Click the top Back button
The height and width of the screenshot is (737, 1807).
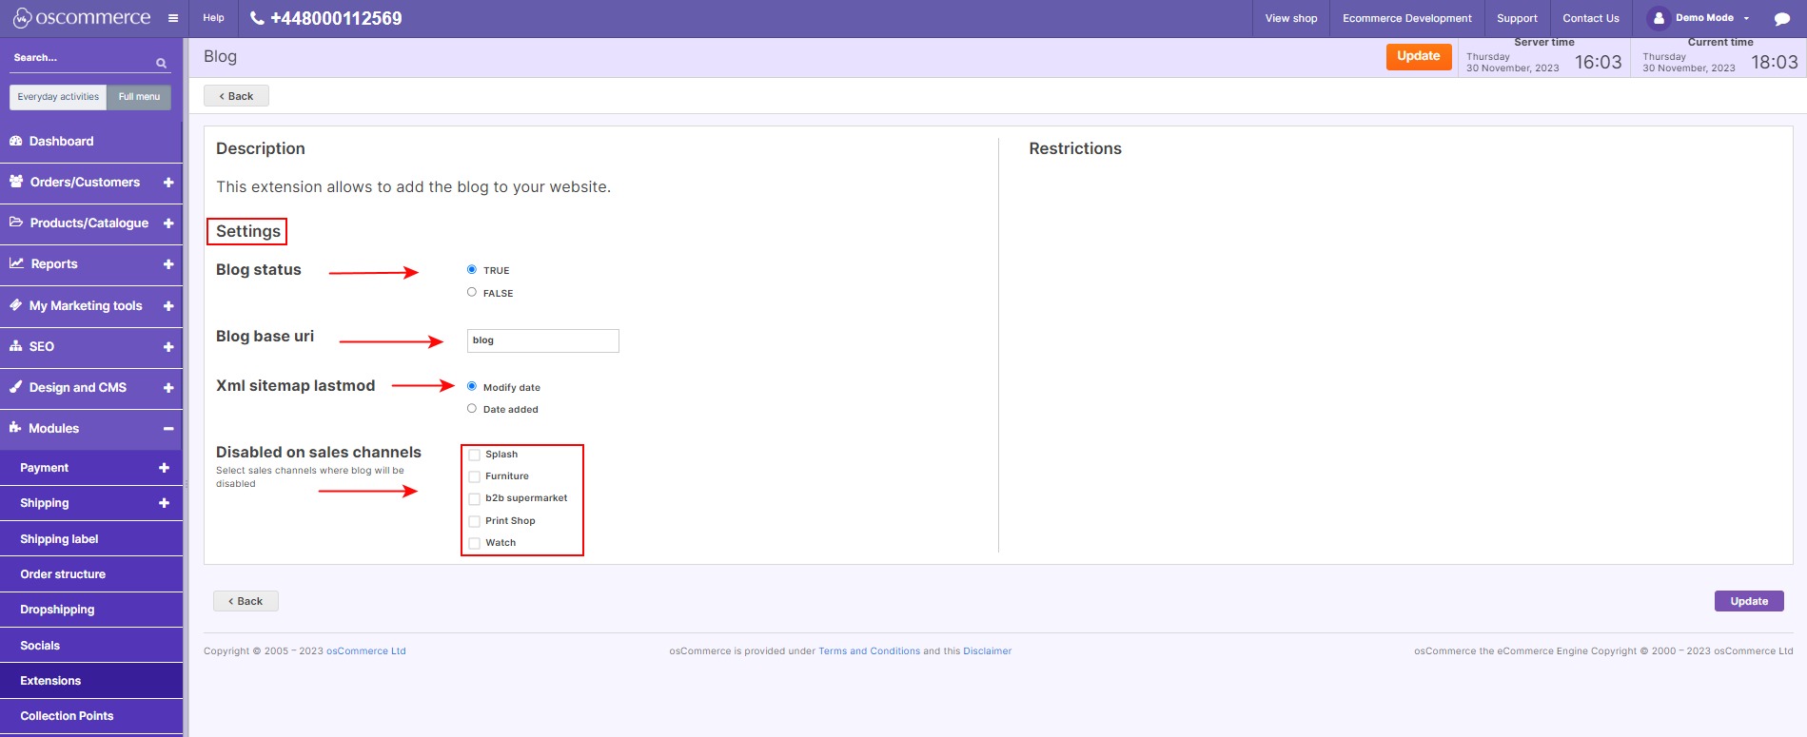pos(236,96)
